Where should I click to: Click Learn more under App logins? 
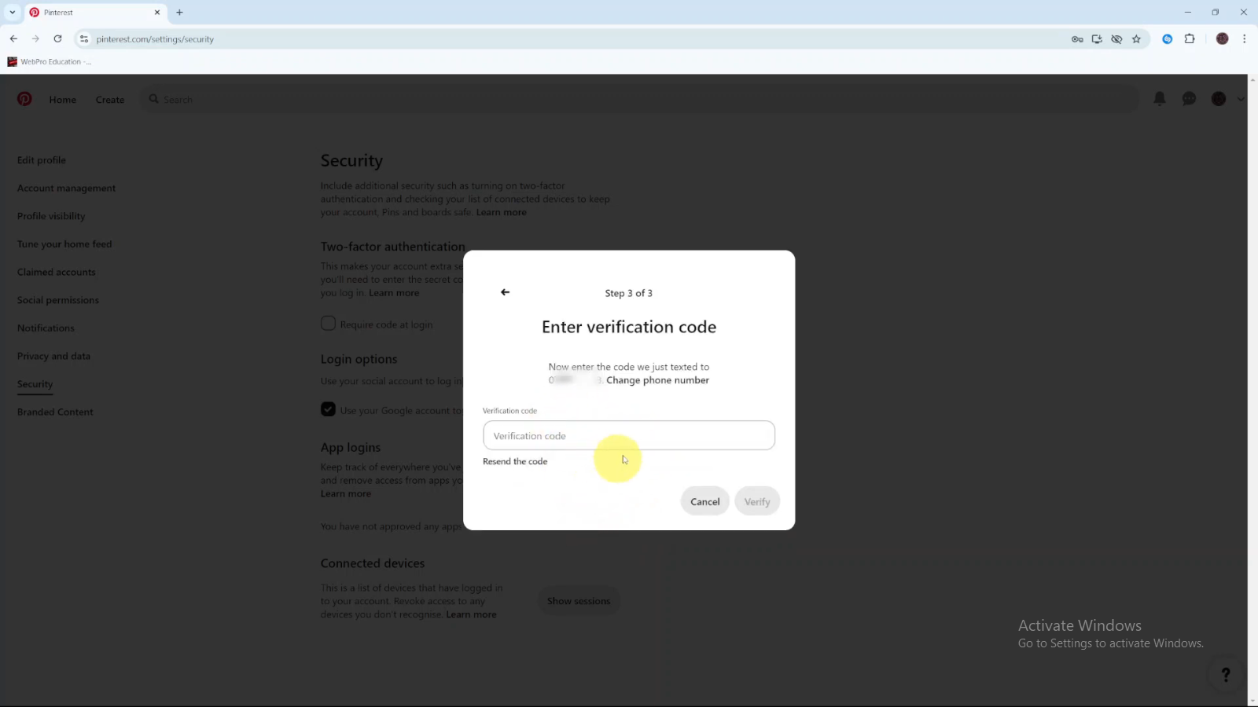(345, 494)
